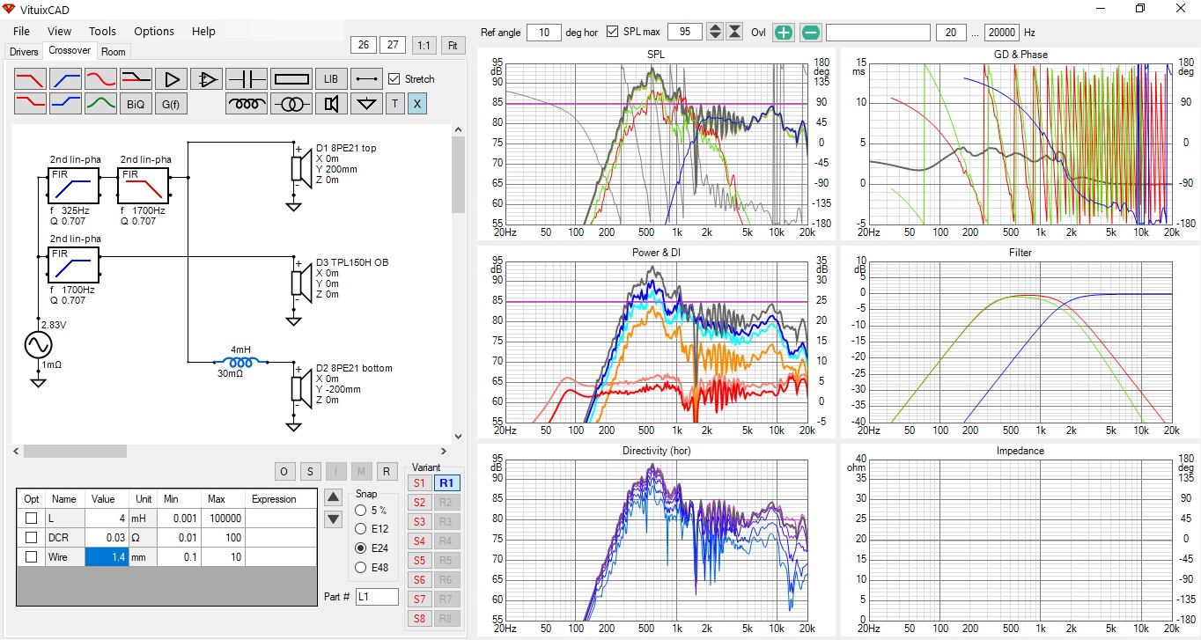Add an operational amplifier block

(207, 79)
